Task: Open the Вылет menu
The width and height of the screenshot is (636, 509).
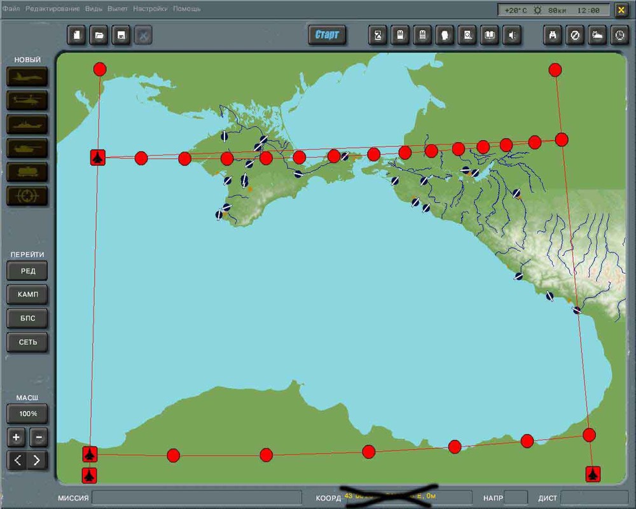Action: click(117, 8)
